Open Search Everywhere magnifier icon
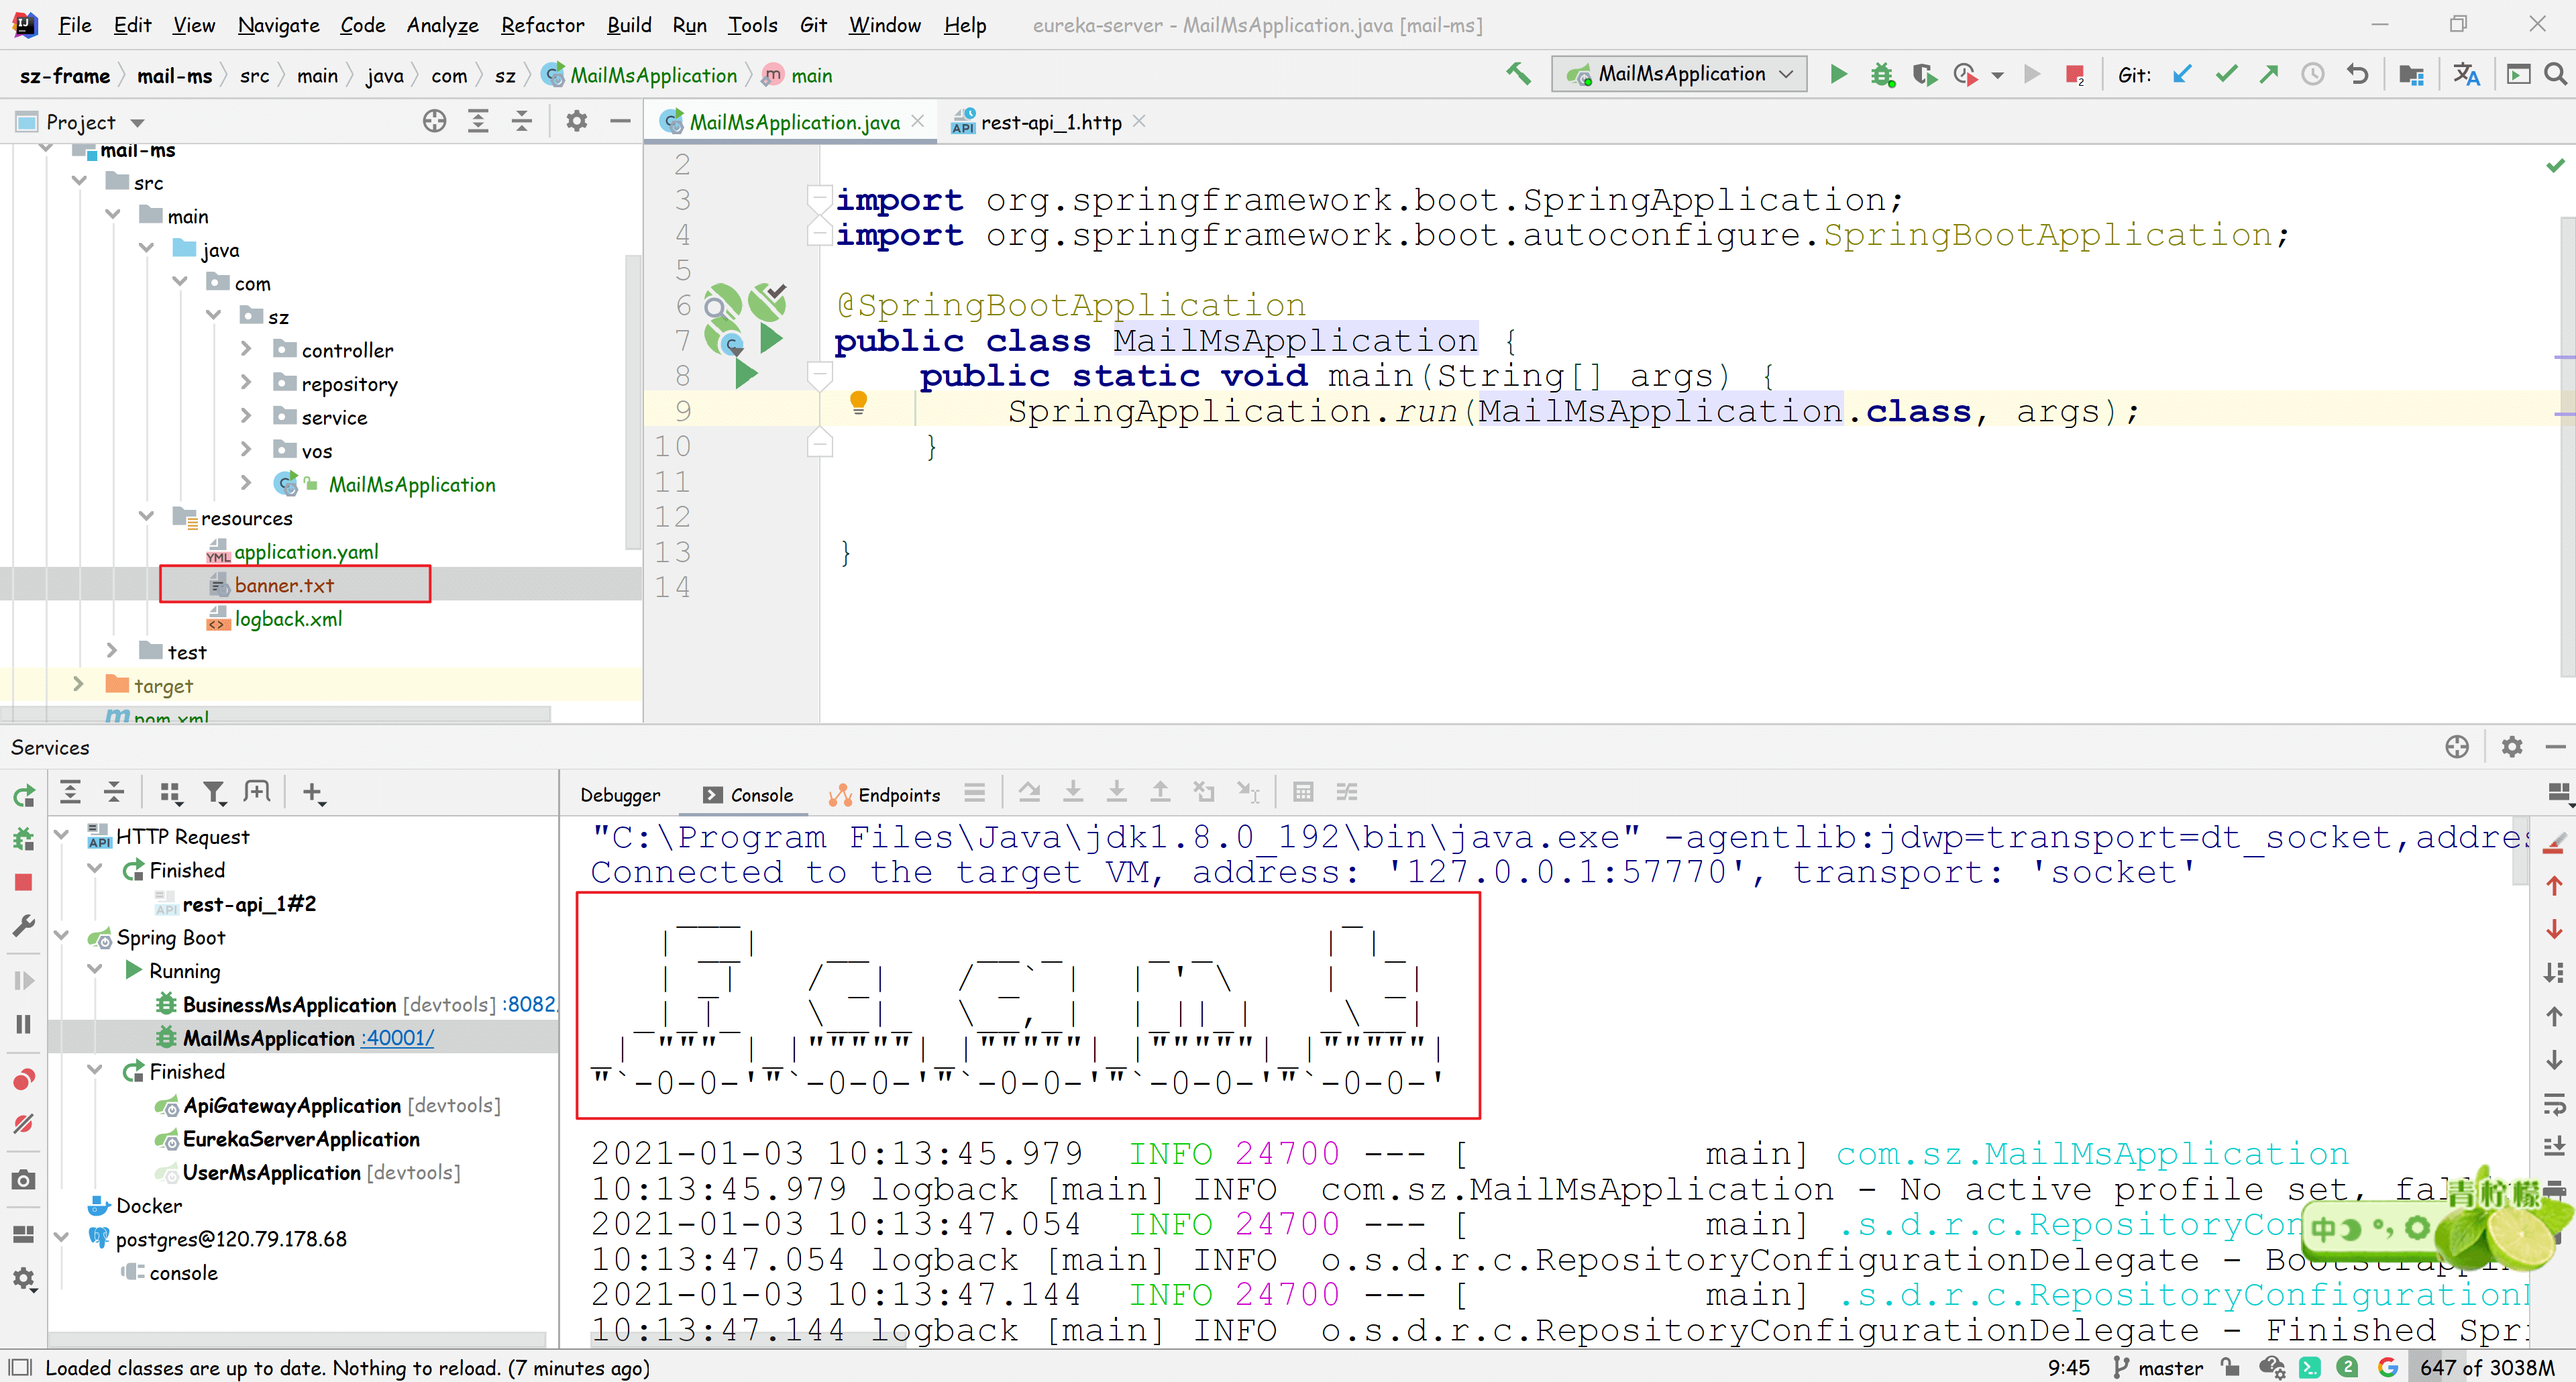This screenshot has height=1382, width=2576. click(x=2555, y=74)
